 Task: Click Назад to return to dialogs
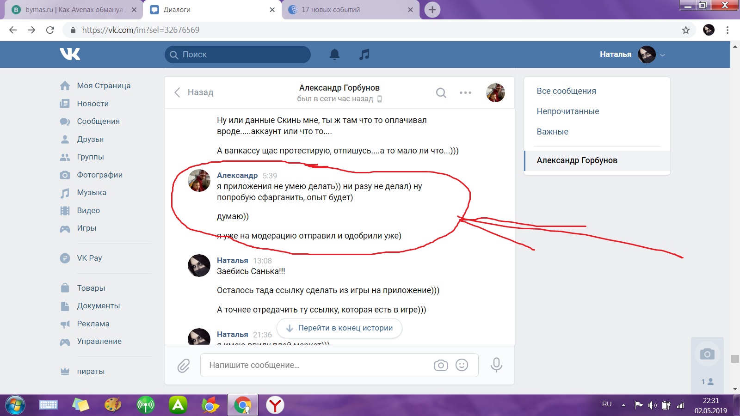194,92
